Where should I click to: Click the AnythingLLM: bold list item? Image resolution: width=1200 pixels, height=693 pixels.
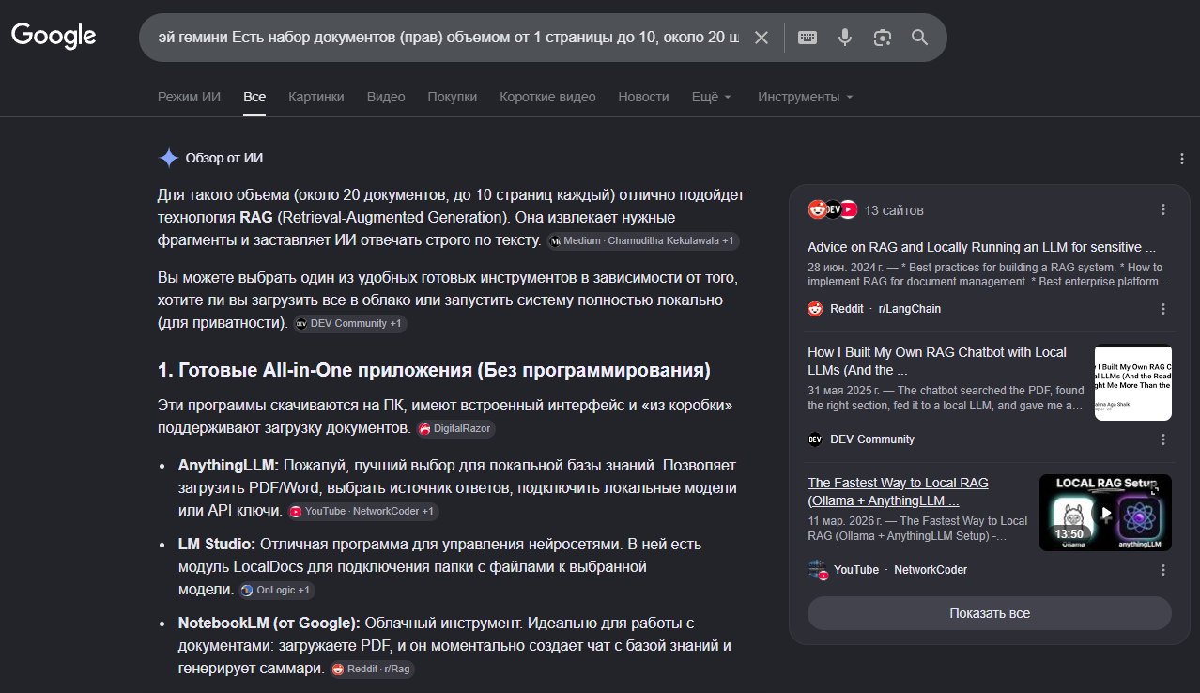coord(228,465)
